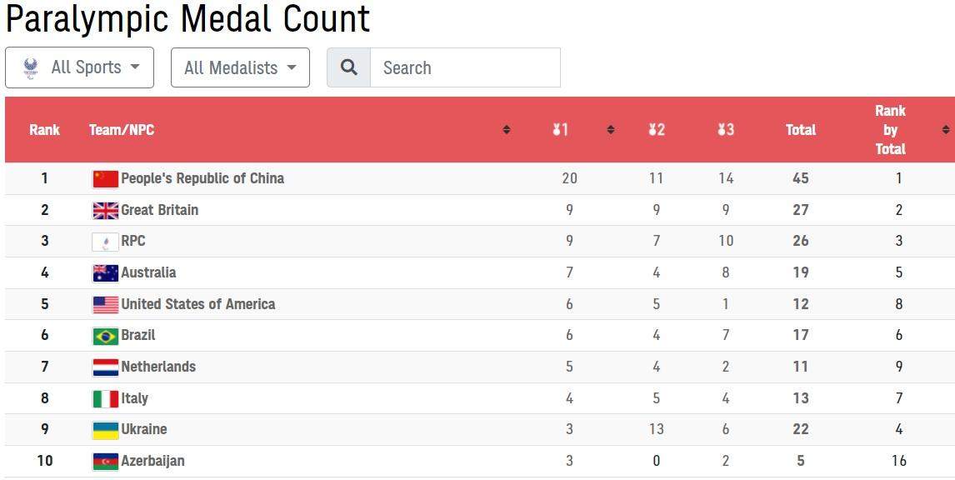
Task: Click the bronze medal column icon
Action: (x=725, y=130)
